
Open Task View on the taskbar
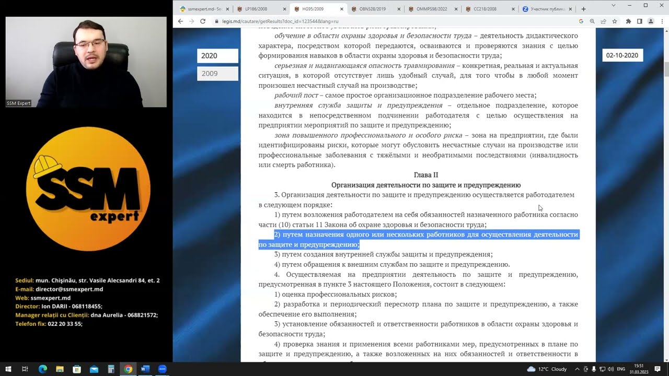coord(25,369)
